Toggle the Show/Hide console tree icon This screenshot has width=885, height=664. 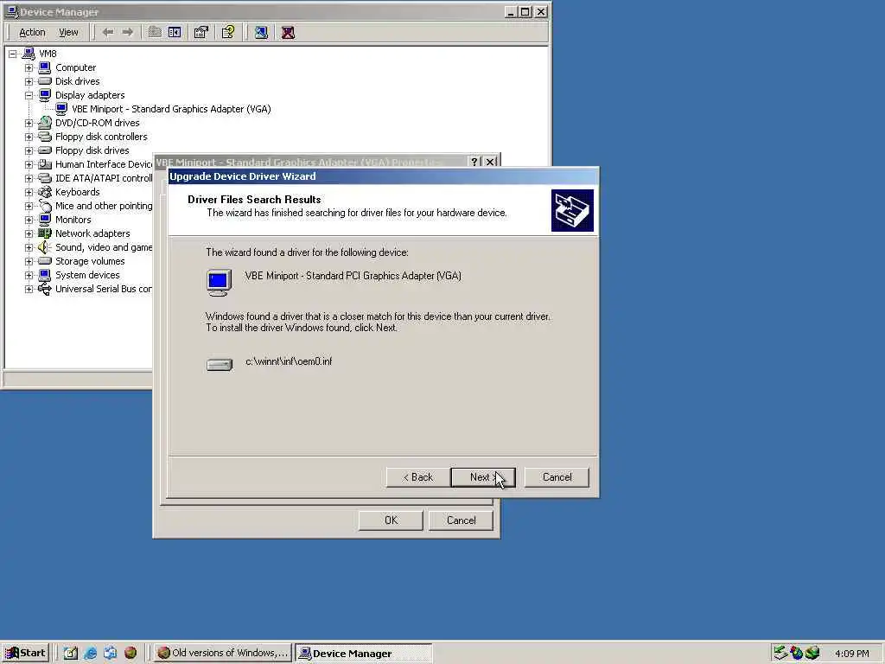[x=175, y=32]
